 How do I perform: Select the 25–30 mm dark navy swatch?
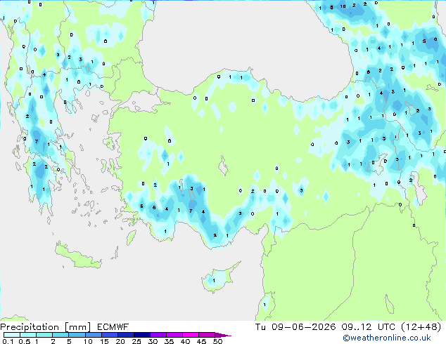pyautogui.click(x=141, y=335)
